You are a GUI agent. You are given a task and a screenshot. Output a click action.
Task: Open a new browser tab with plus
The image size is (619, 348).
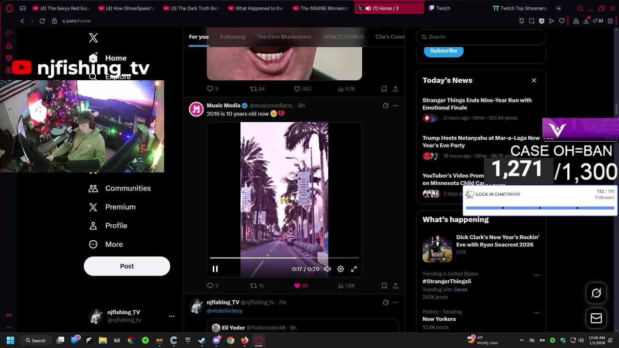point(559,8)
